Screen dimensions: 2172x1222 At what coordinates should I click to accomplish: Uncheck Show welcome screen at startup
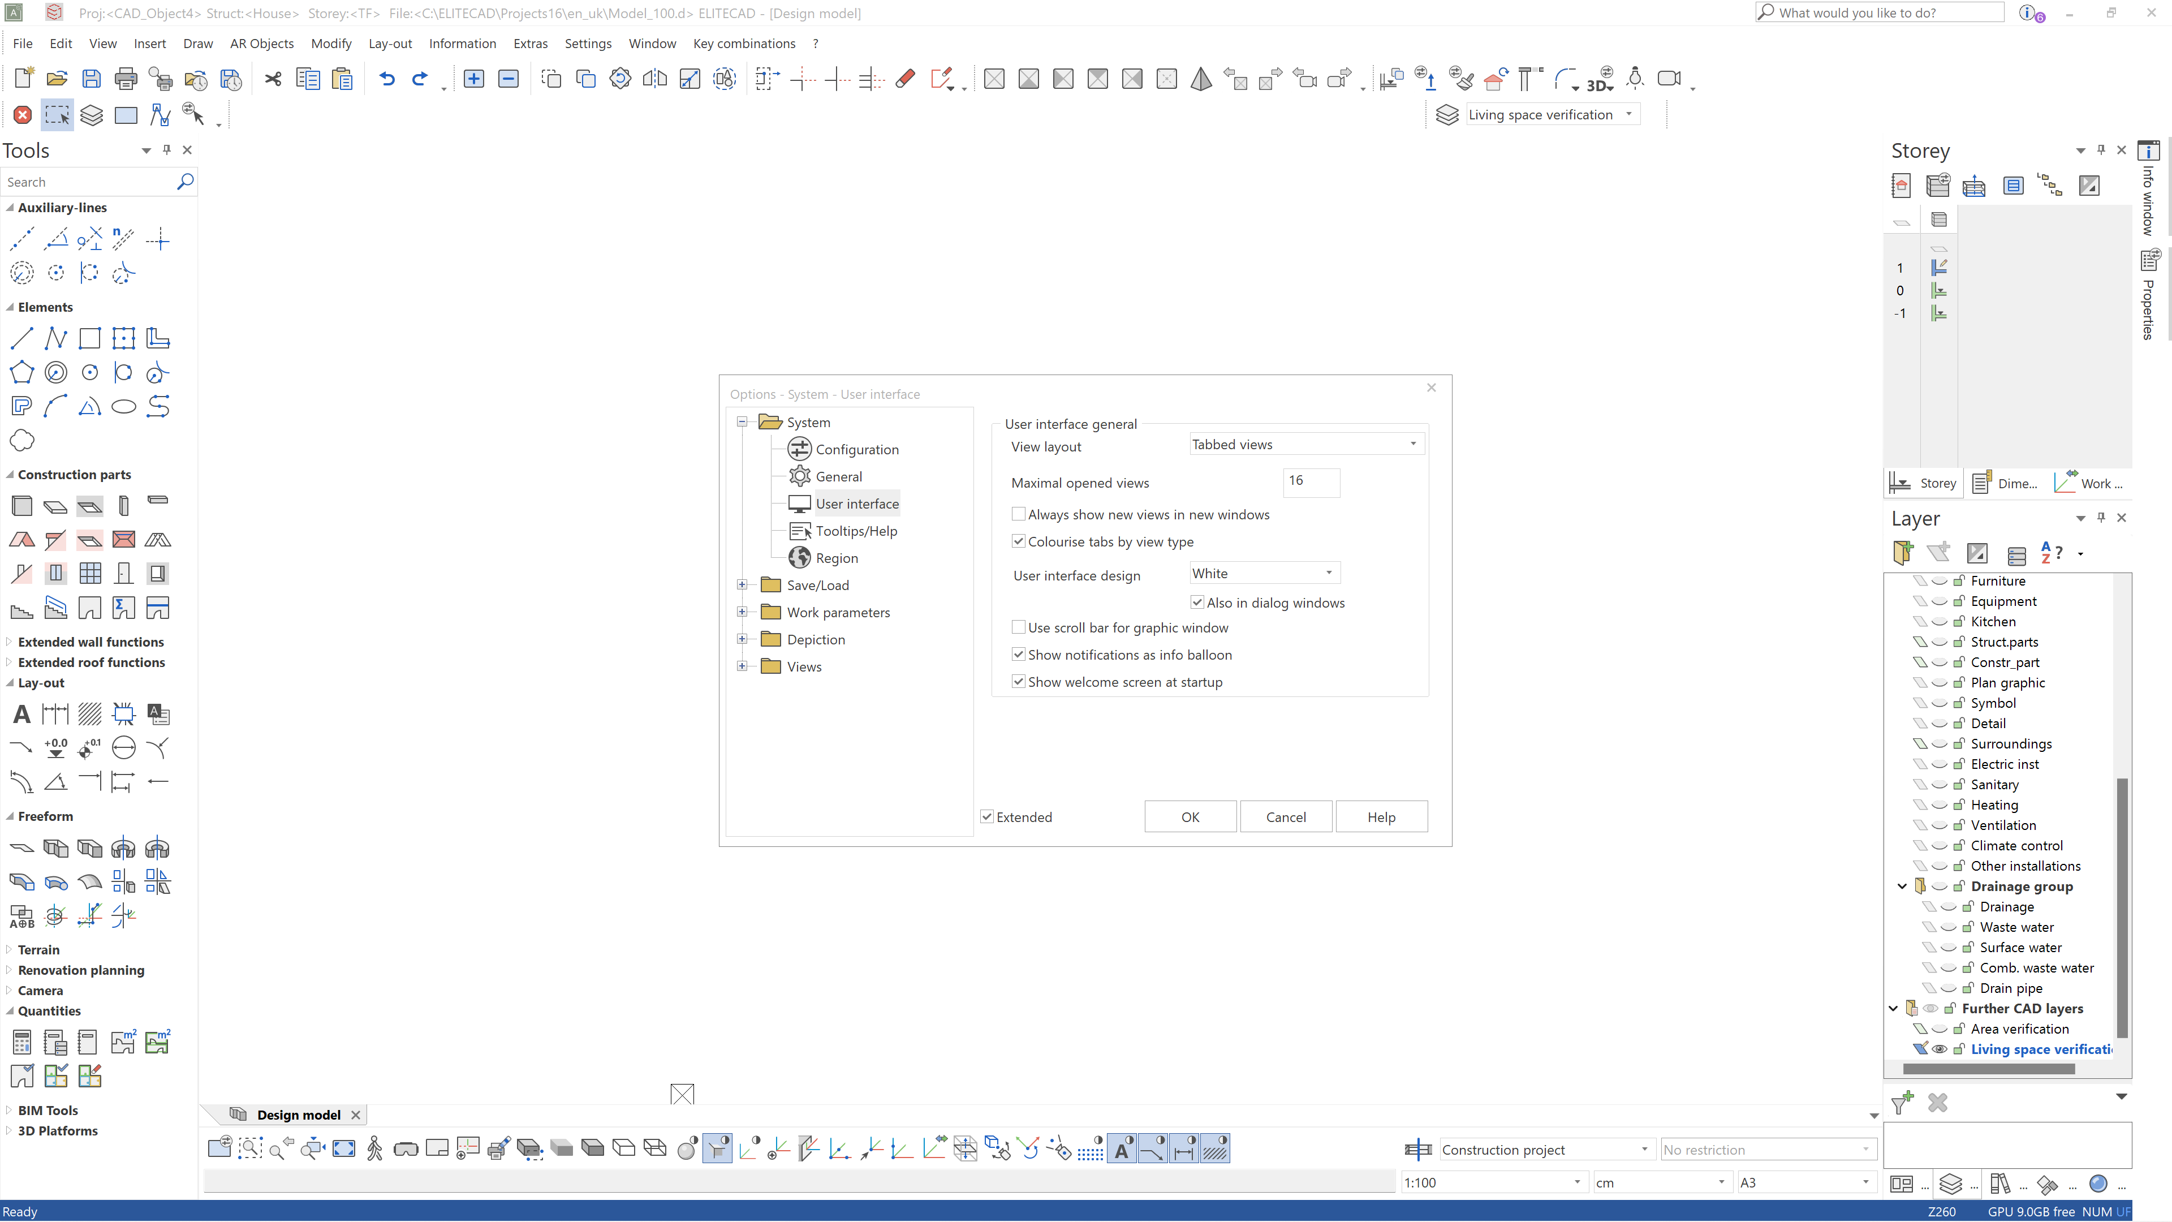pyautogui.click(x=1019, y=681)
